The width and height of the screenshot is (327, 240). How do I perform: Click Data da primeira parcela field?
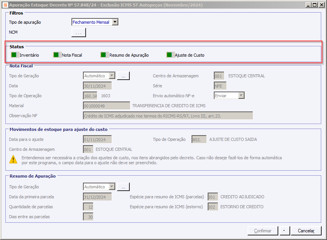pos(97,197)
